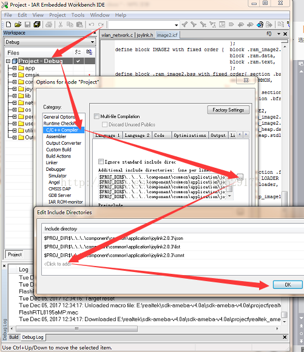Select the CMSIS DAP debugger category
Viewport: 304px width, 352px height.
coord(59,189)
